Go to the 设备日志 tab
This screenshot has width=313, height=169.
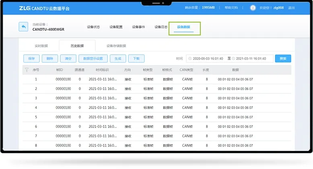coord(161,27)
